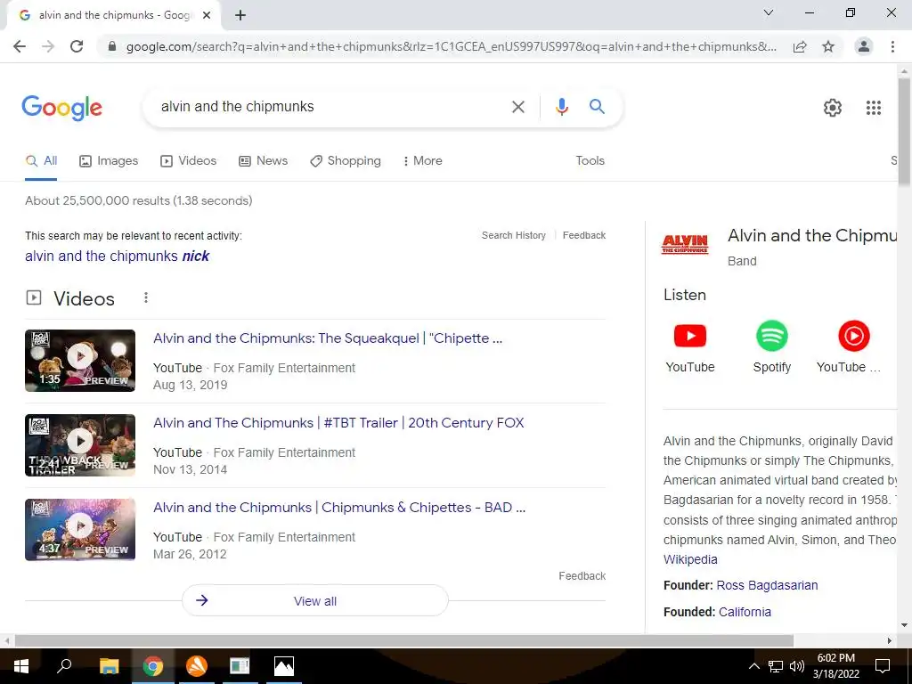Open Chipmunks & Chipettes - BAD video link
The height and width of the screenshot is (684, 912).
339,507
